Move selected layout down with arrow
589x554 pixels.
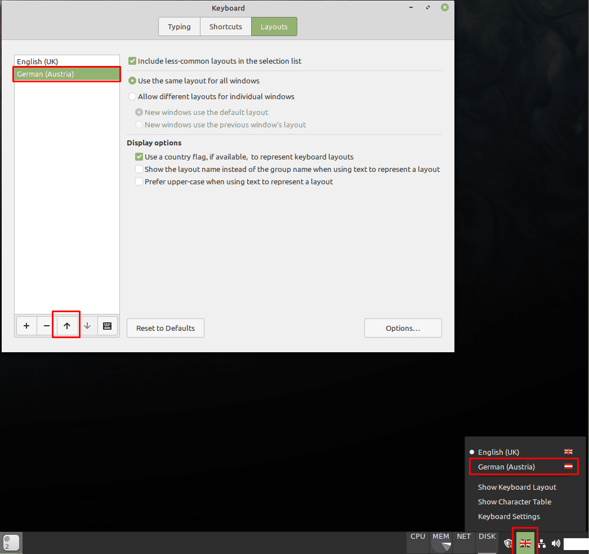pyautogui.click(x=87, y=326)
